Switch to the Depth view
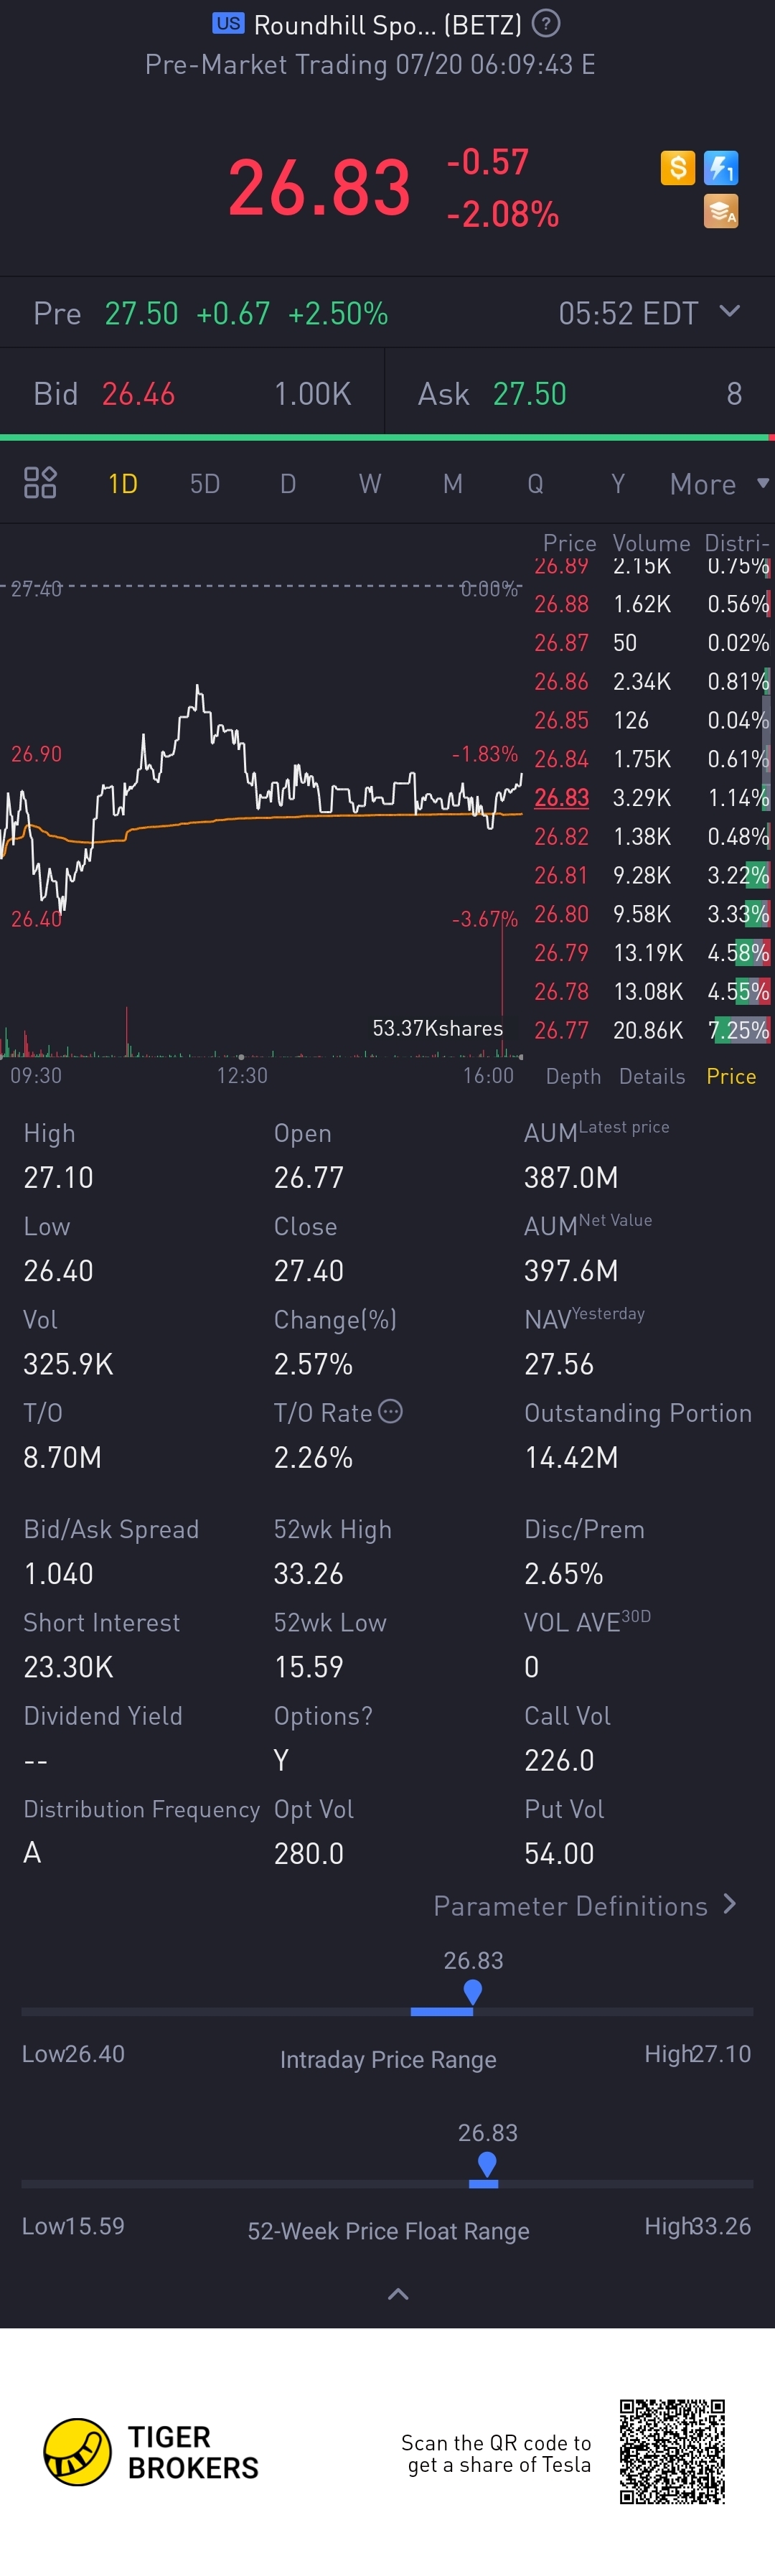The width and height of the screenshot is (775, 2576). [x=573, y=1076]
